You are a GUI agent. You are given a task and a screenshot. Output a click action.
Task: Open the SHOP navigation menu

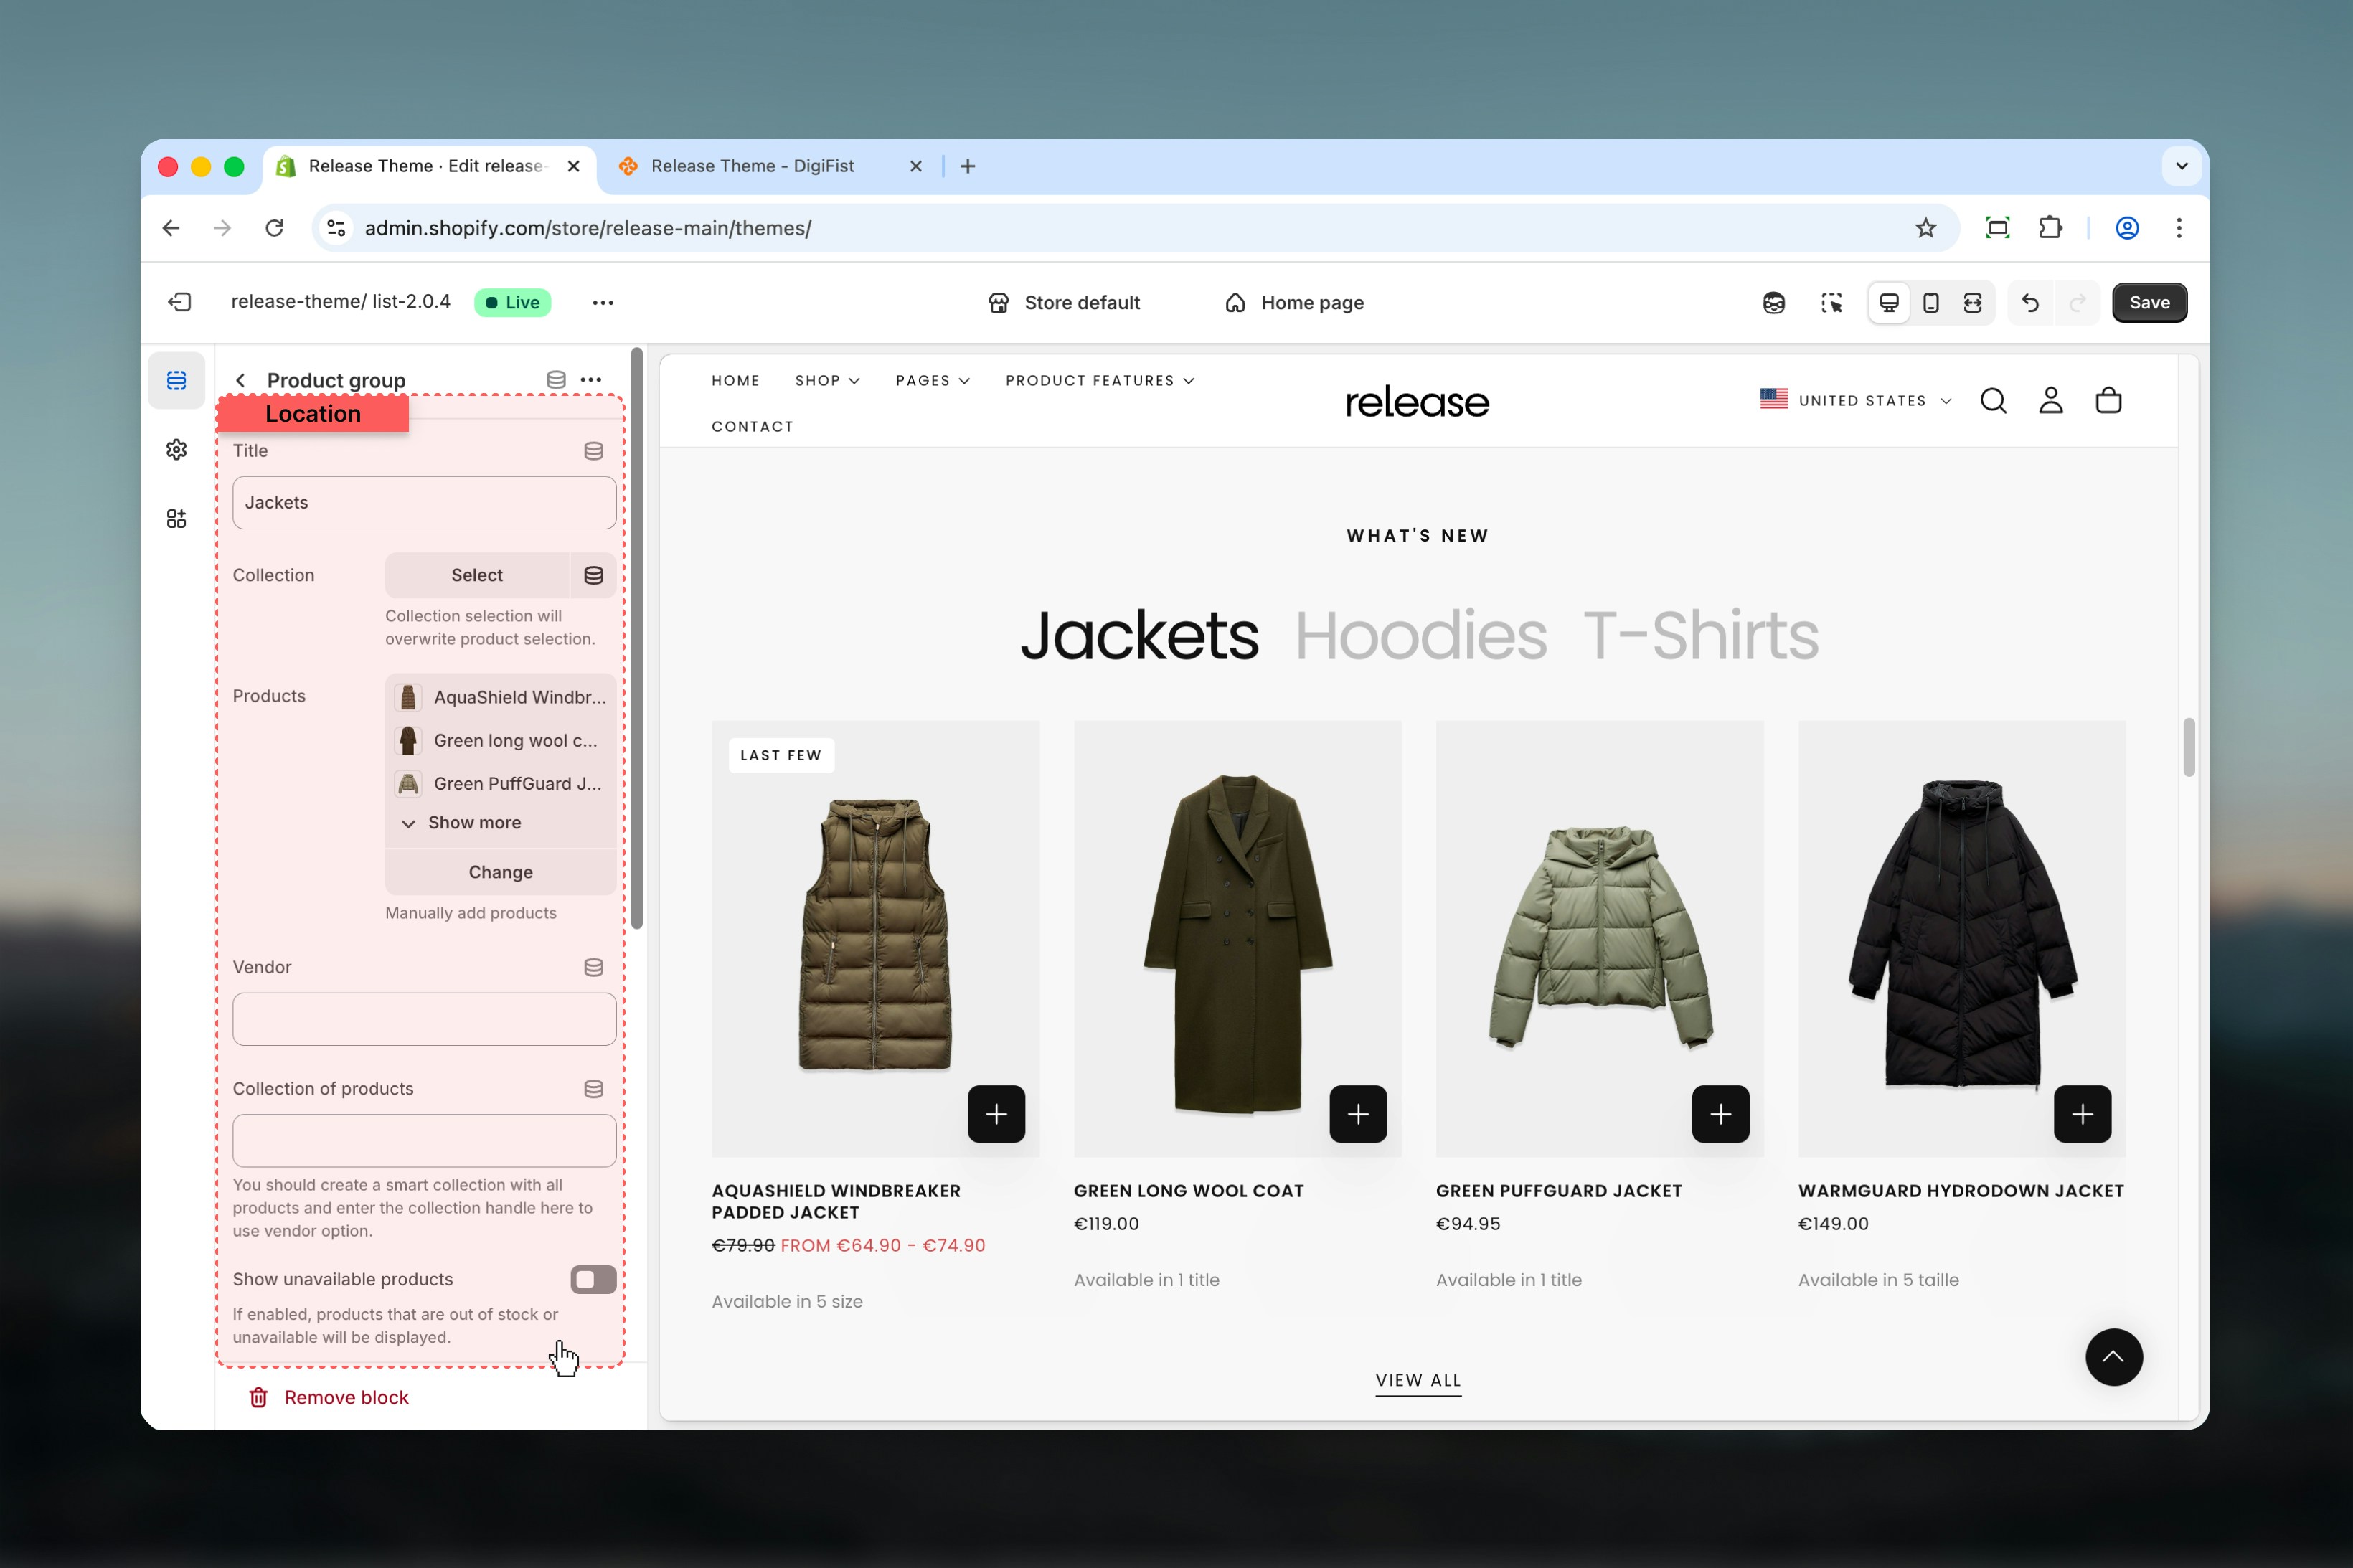point(825,380)
